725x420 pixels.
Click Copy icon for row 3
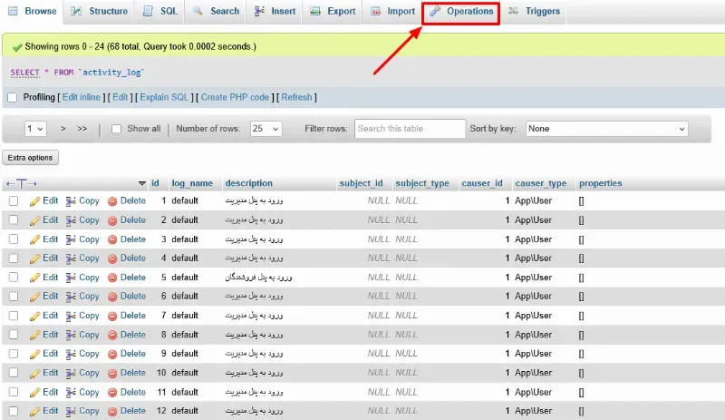tap(71, 239)
